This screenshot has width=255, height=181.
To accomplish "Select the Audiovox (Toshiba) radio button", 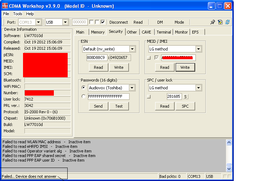I will pyautogui.click(x=84, y=88).
